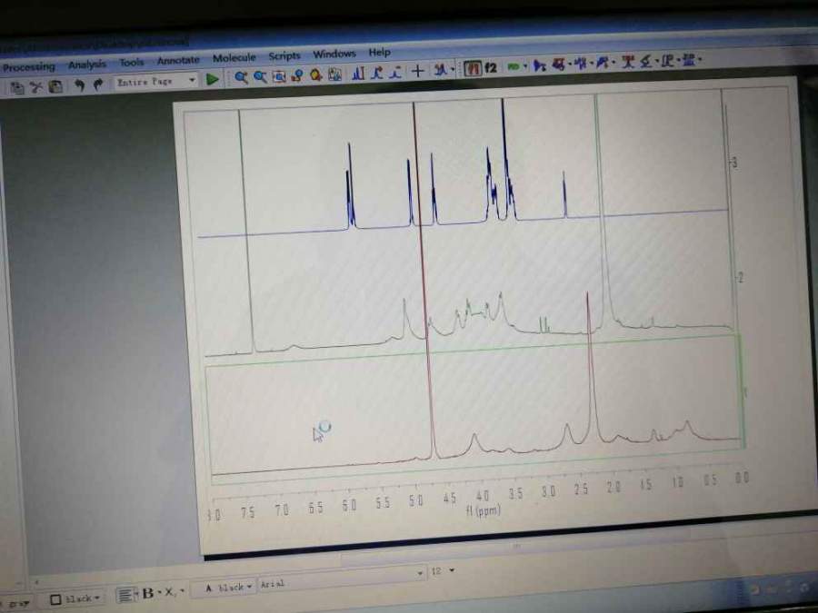Click the Full Spectrum fit icon
The height and width of the screenshot is (613, 818).
point(279,76)
